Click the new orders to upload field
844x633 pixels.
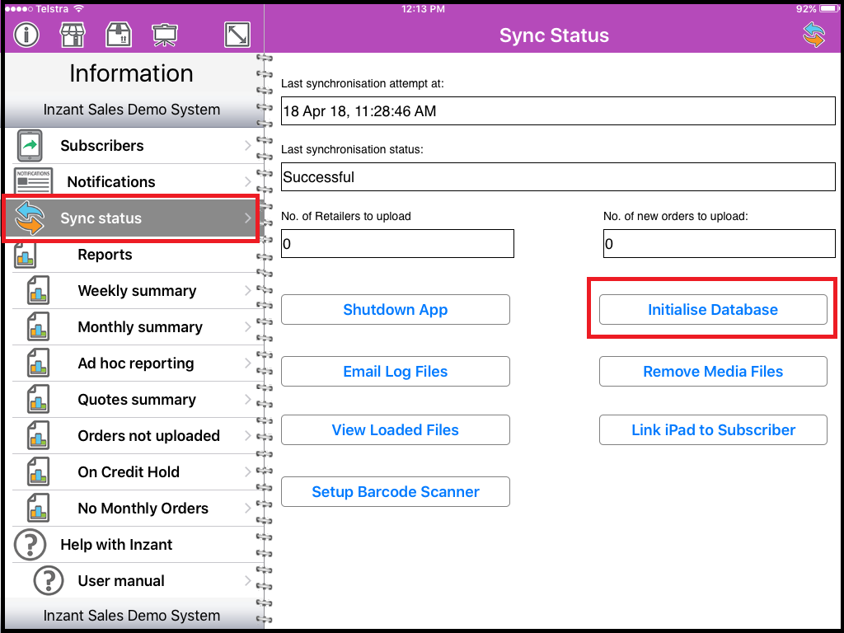click(719, 243)
